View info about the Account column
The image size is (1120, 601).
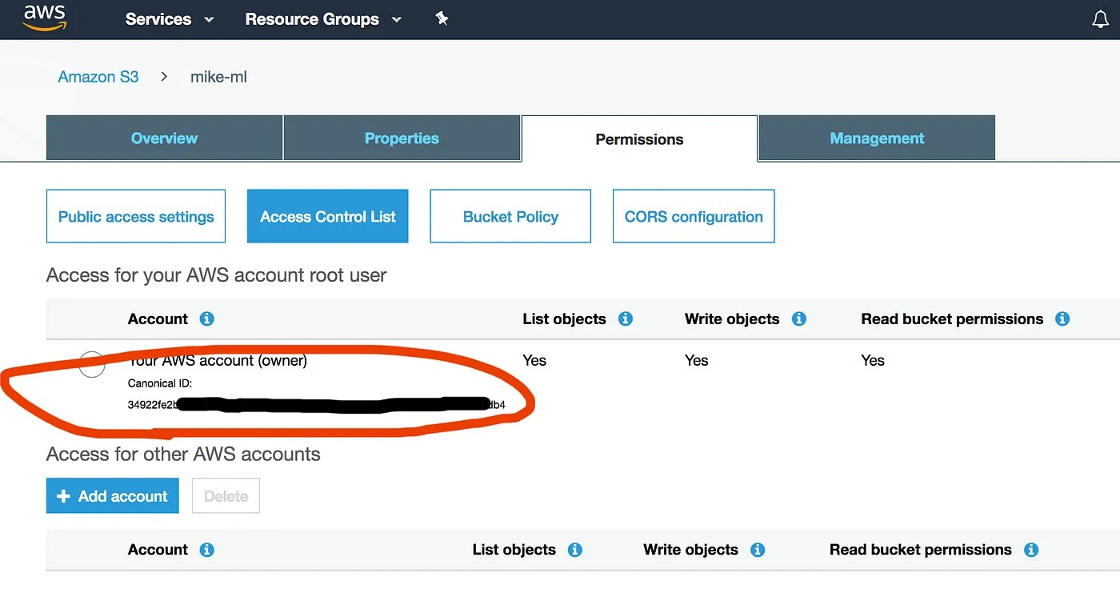pyautogui.click(x=206, y=319)
